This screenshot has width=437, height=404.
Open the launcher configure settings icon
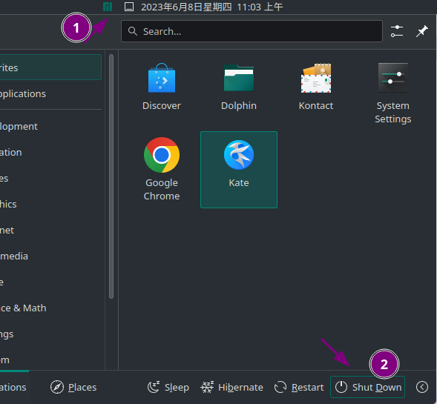point(397,31)
